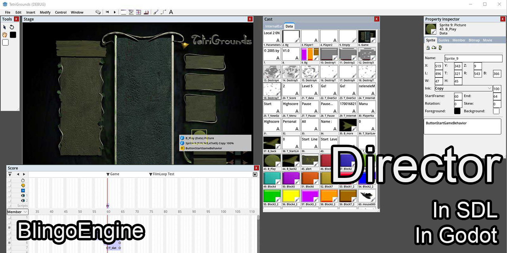Click the sound channel 1 icon
This screenshot has width=507, height=253.
pyautogui.click(x=23, y=196)
